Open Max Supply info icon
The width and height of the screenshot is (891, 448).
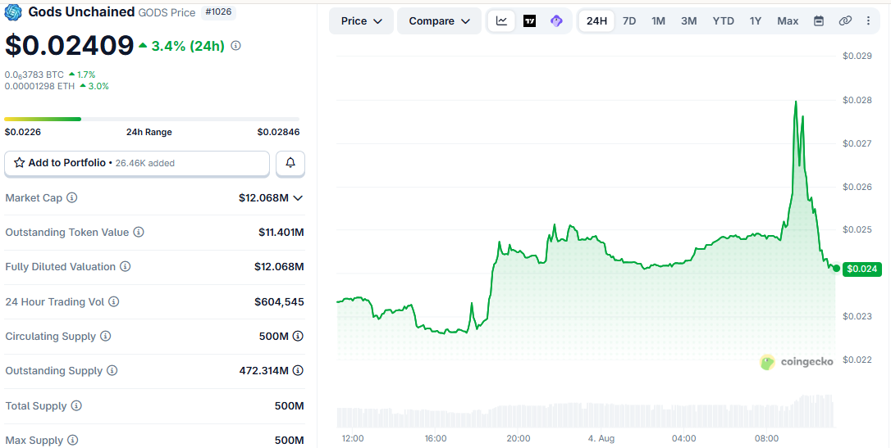[x=72, y=440]
